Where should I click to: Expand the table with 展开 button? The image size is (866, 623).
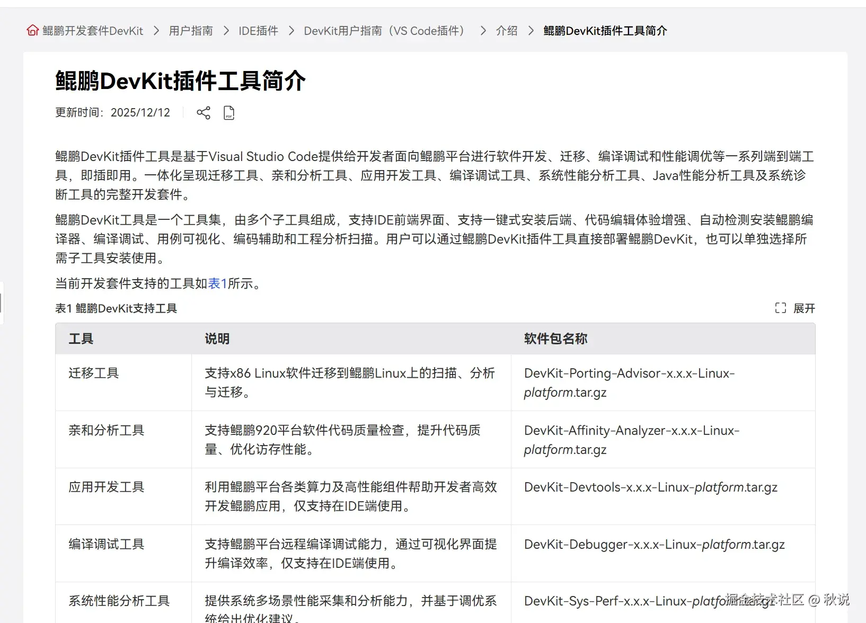(x=804, y=308)
